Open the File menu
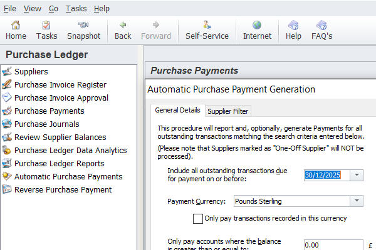Screen dimensions: 376x250 (x=10, y=9)
